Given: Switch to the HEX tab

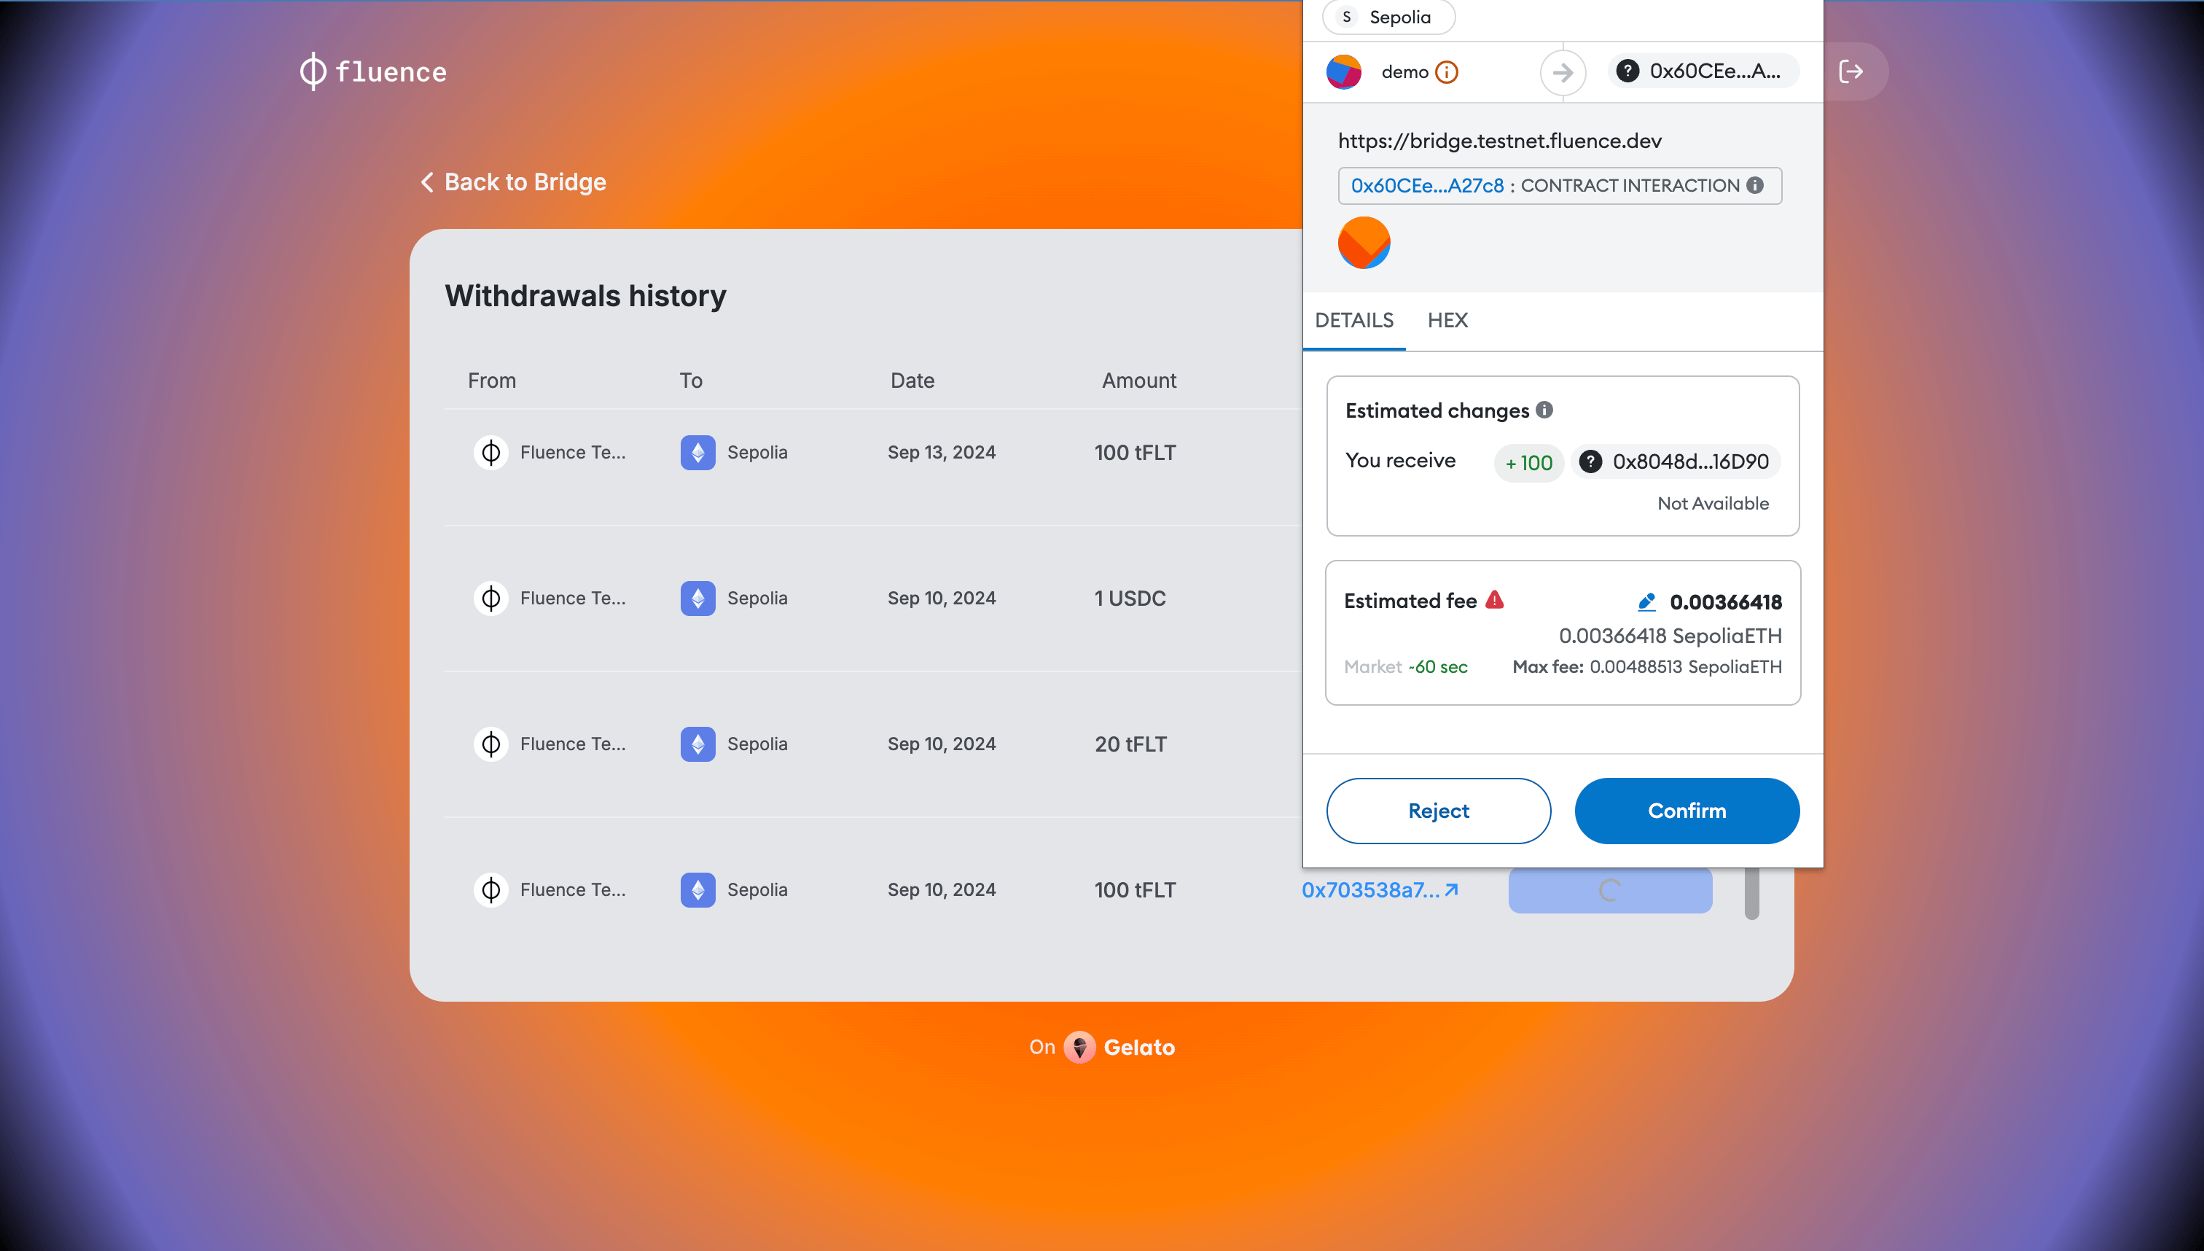Looking at the screenshot, I should click(x=1448, y=321).
